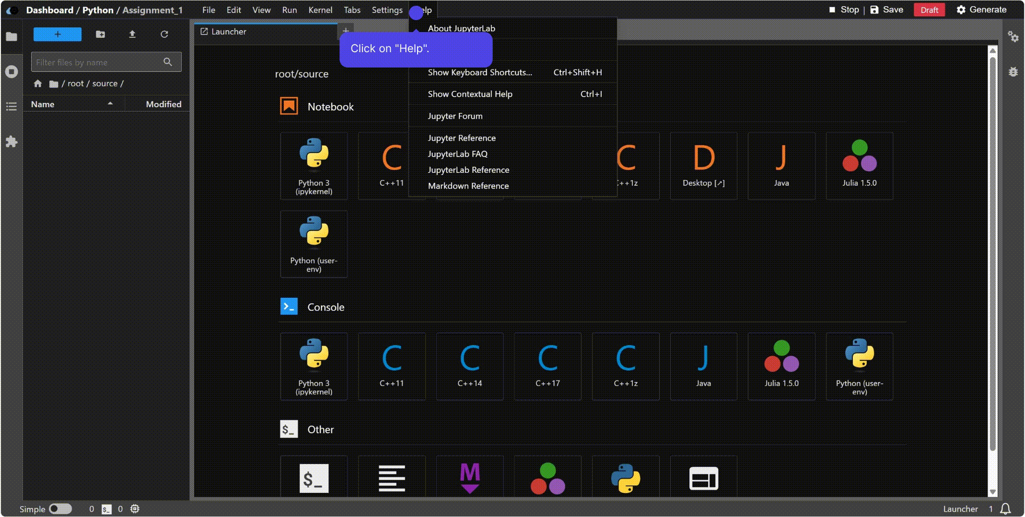This screenshot has width=1025, height=517.
Task: Click launcher scrollbar down arrow
Action: click(993, 492)
